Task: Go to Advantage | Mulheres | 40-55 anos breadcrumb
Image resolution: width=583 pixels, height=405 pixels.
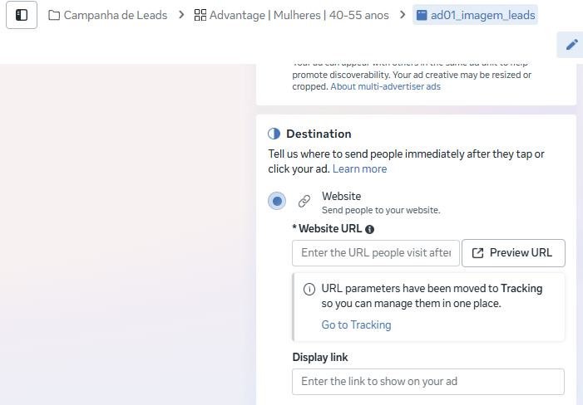Action: coord(299,15)
